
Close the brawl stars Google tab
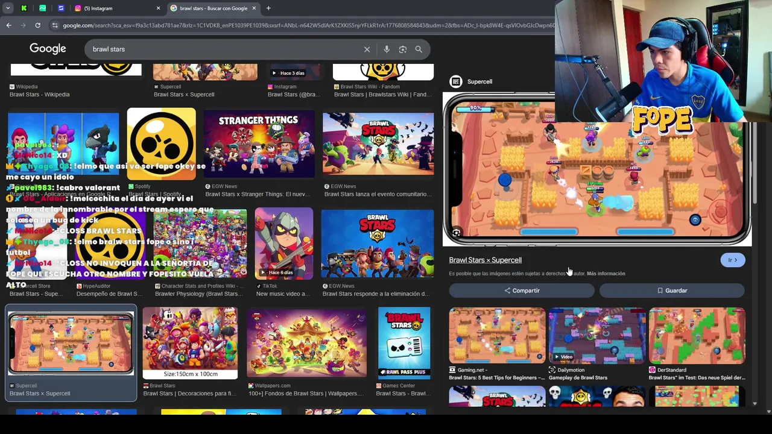click(254, 8)
